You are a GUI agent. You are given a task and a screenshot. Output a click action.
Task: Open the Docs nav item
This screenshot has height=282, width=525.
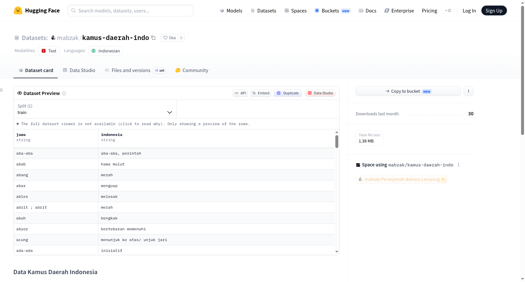(367, 10)
